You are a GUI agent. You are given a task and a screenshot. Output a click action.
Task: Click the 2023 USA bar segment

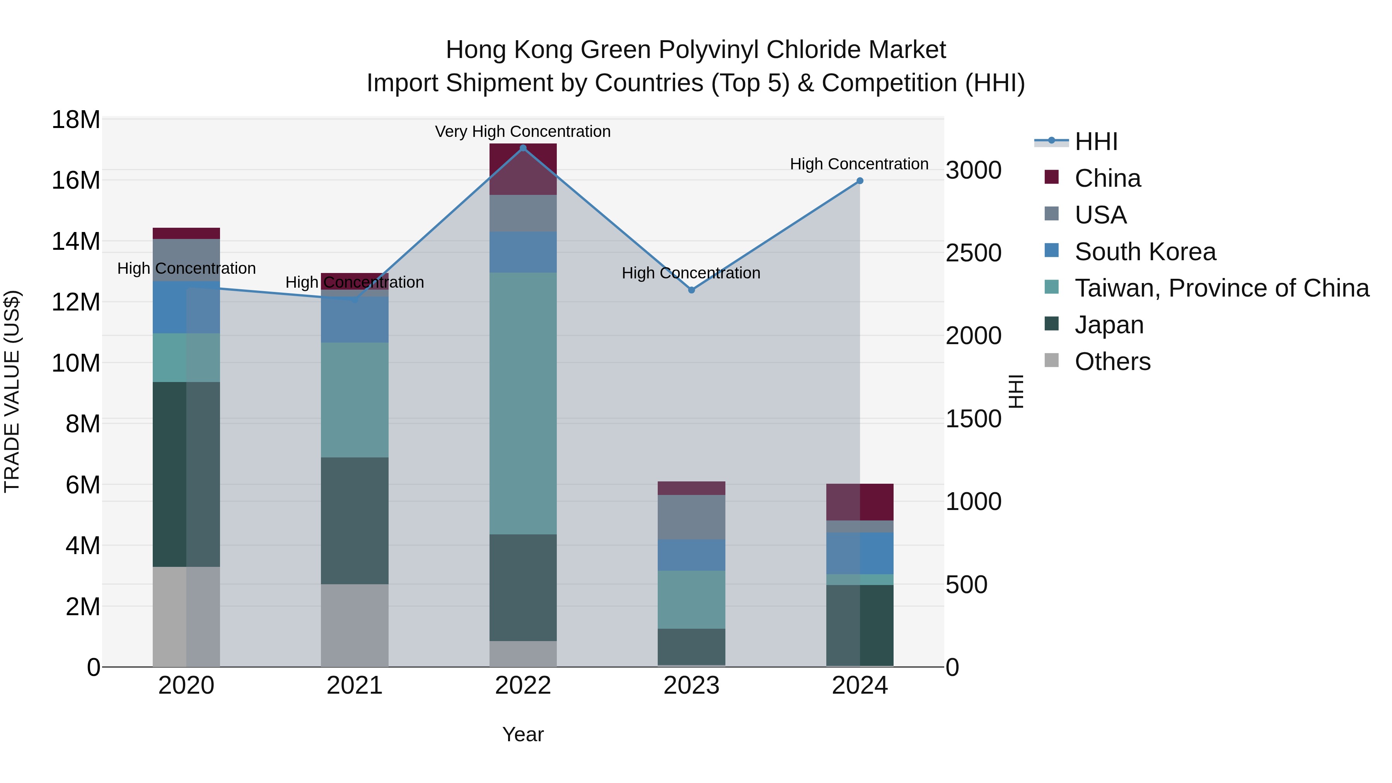click(692, 518)
